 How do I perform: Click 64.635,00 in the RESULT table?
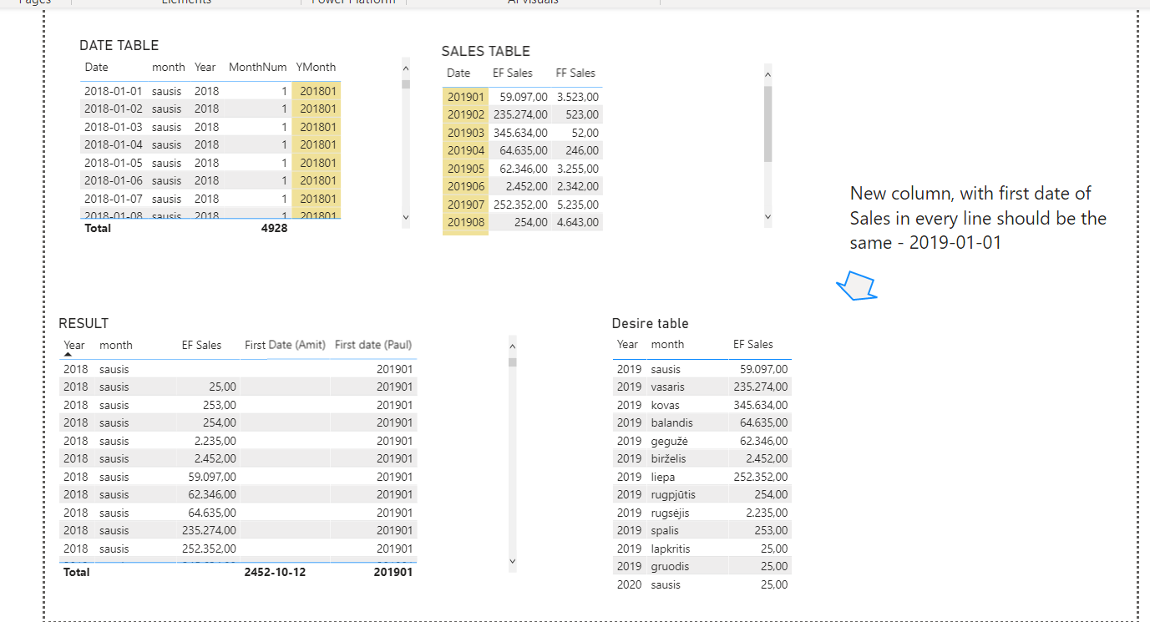(212, 513)
